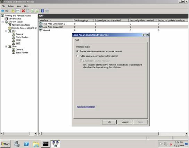This screenshot has height=148, width=189.
Task: Collapse the IPv6 tree node
Action: (x=6, y=46)
